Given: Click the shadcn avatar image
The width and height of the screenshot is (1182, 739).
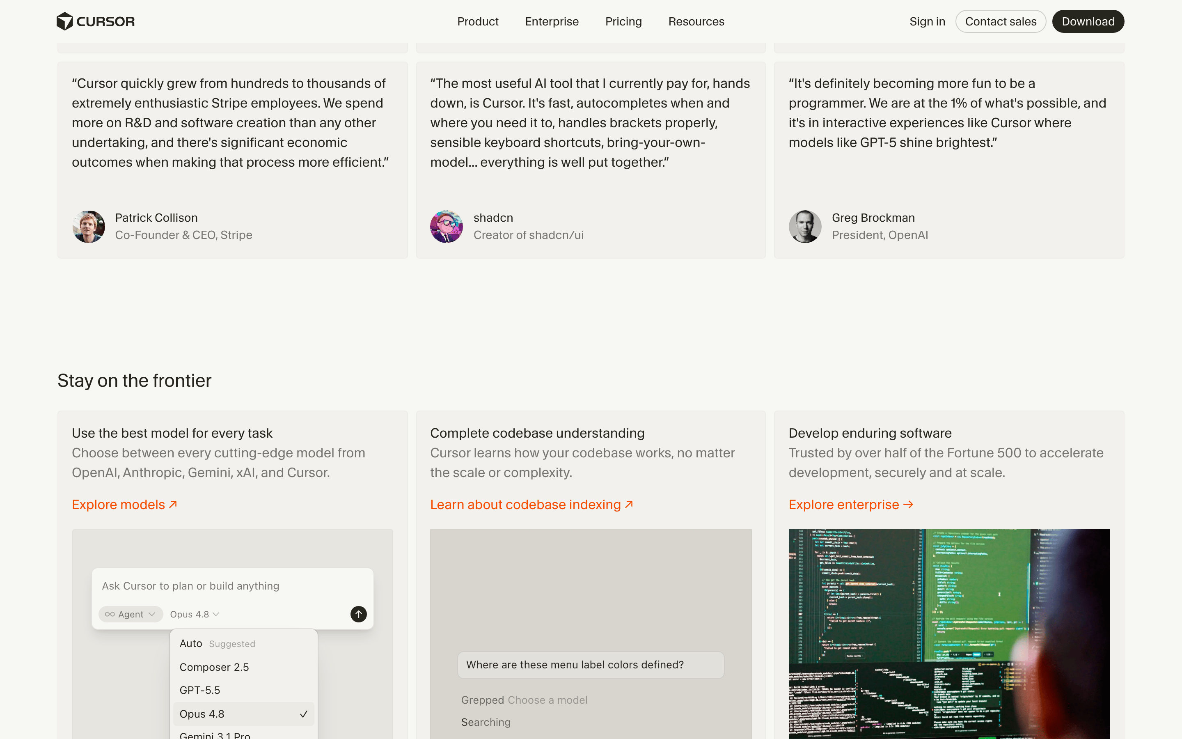Looking at the screenshot, I should coord(447,227).
